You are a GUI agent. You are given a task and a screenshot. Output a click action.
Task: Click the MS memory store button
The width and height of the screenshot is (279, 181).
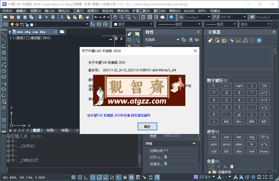[x=226, y=122]
